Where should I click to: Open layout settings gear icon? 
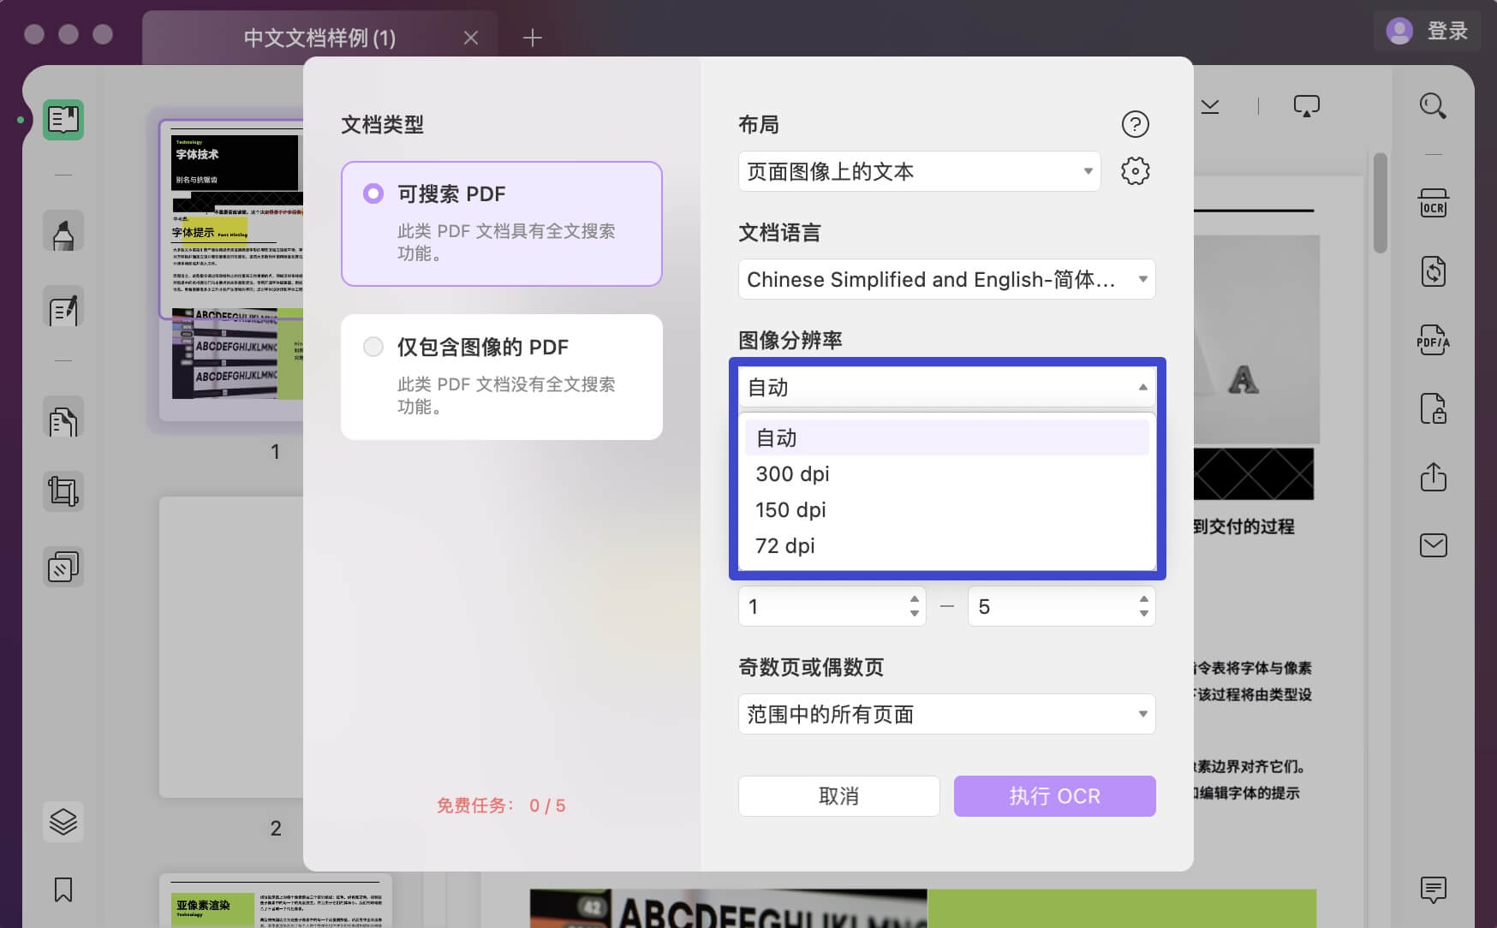[1136, 171]
